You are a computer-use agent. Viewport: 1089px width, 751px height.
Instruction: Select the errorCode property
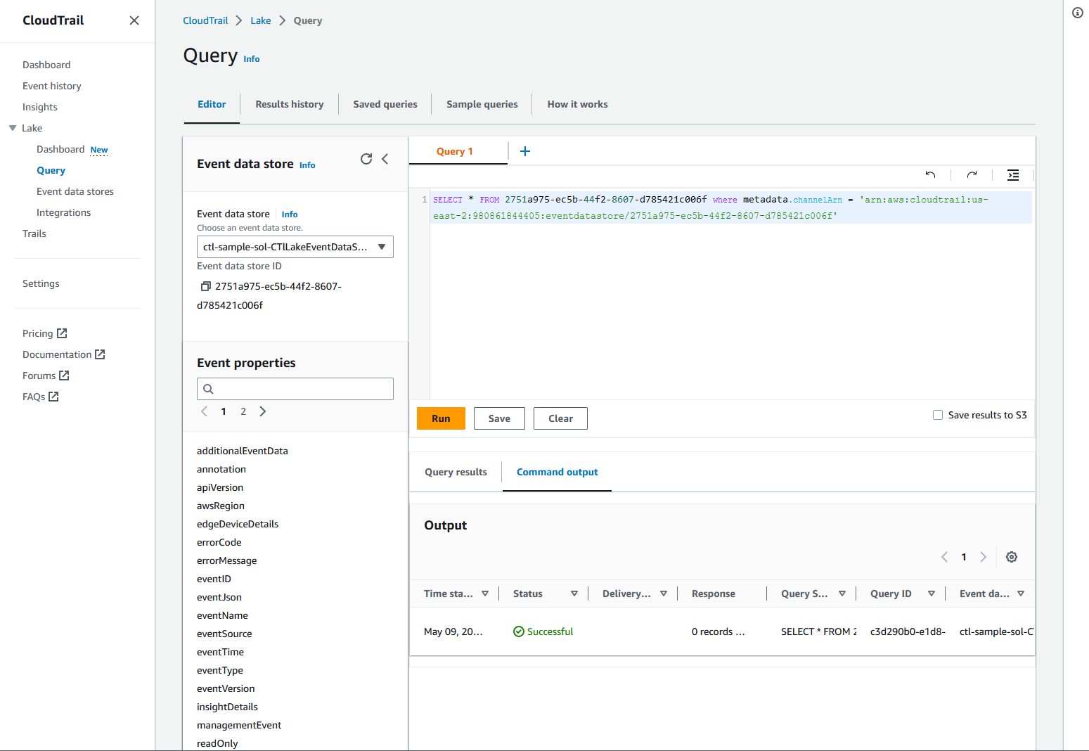point(219,542)
